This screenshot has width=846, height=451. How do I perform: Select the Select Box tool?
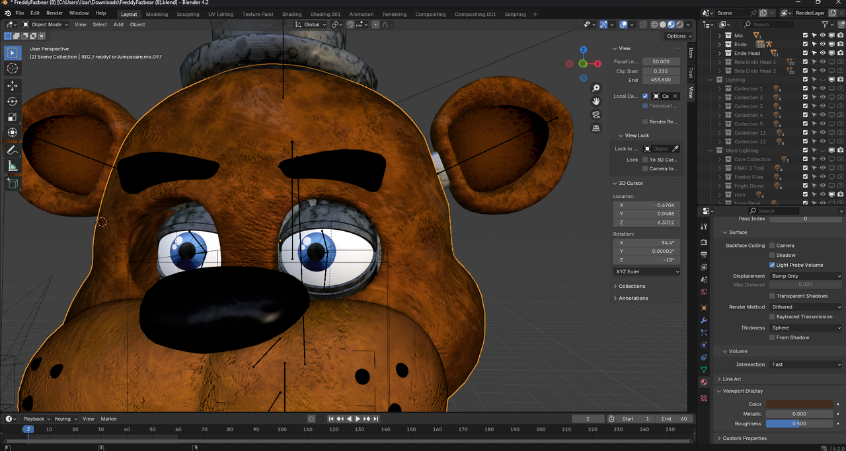pos(13,53)
